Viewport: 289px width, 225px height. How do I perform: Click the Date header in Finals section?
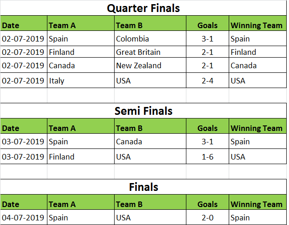pyautogui.click(x=23, y=204)
